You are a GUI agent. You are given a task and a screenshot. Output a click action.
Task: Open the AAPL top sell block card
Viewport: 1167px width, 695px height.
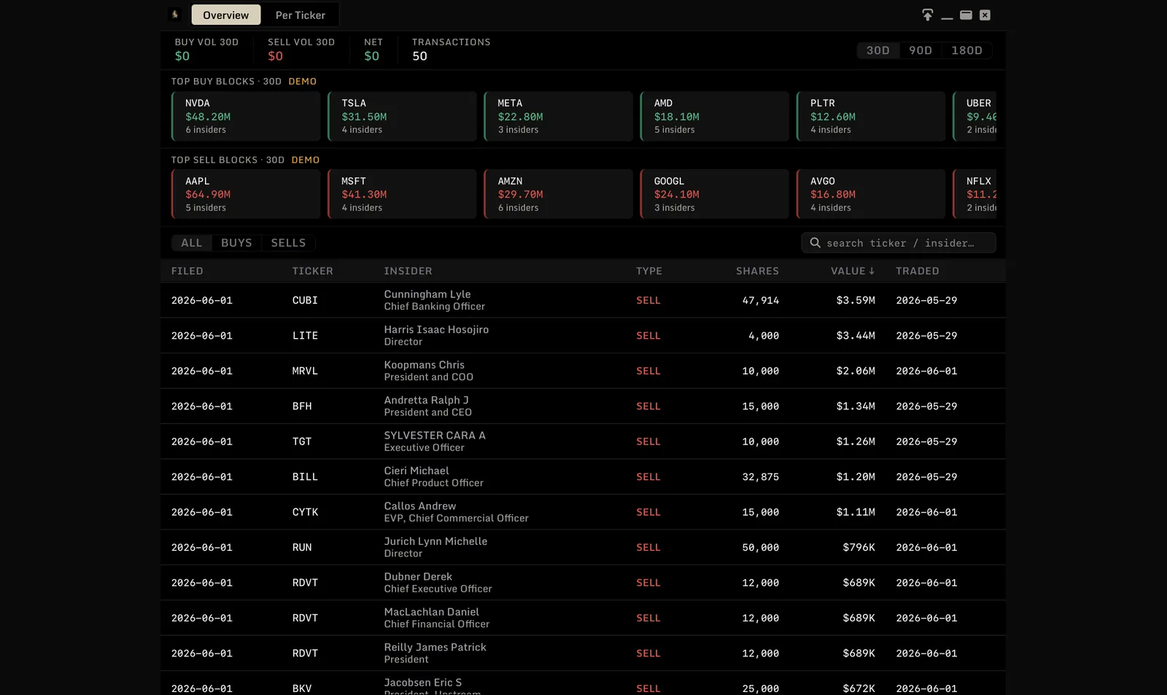246,194
